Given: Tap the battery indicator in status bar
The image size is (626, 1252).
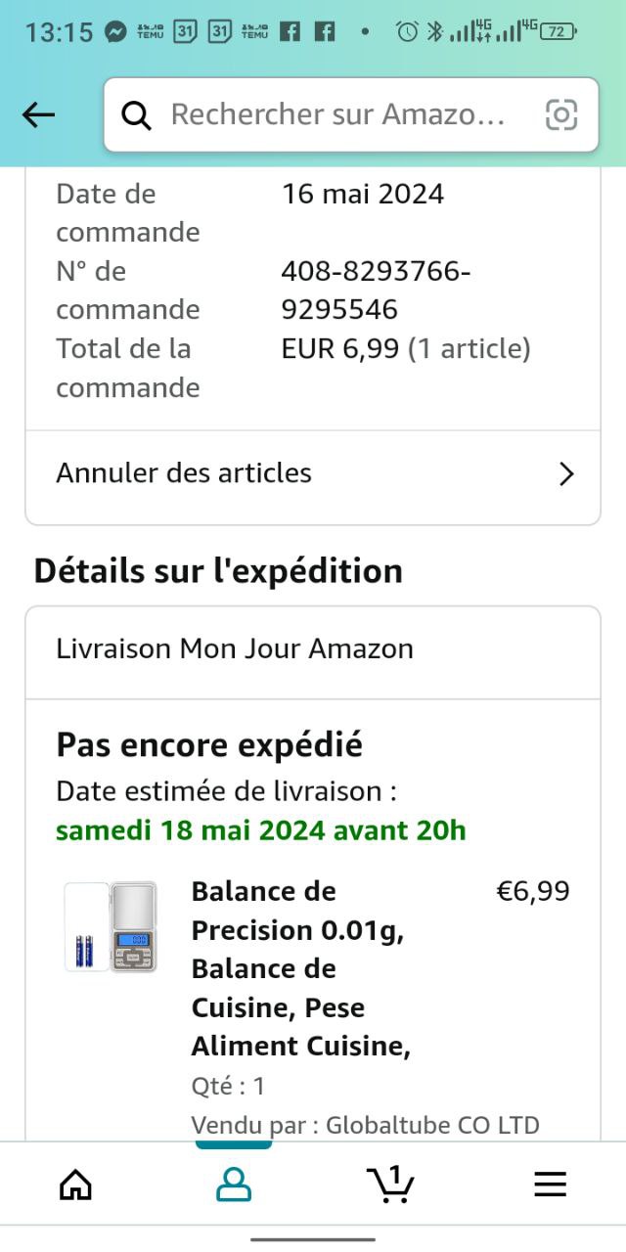Looking at the screenshot, I should 558,31.
